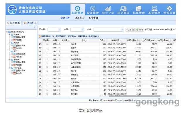Select the 报警处理 submenu item
This screenshot has height=115, width=183.
[94, 18]
